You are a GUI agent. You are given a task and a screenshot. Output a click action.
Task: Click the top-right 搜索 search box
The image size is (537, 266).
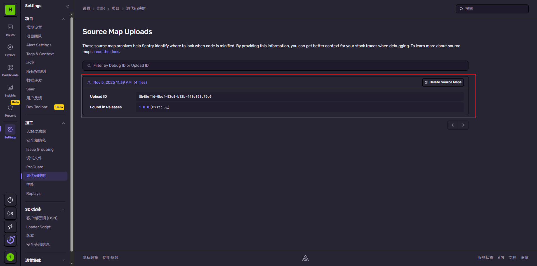point(492,9)
